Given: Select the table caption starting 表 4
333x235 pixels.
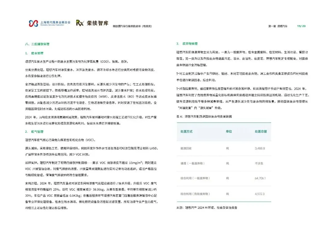Looking at the screenshot, I should (x=204, y=117).
